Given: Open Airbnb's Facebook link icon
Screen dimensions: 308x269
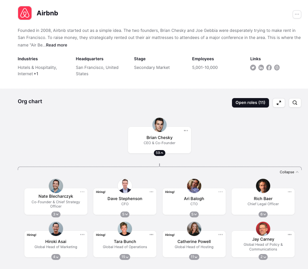Looking at the screenshot, I should (269, 68).
